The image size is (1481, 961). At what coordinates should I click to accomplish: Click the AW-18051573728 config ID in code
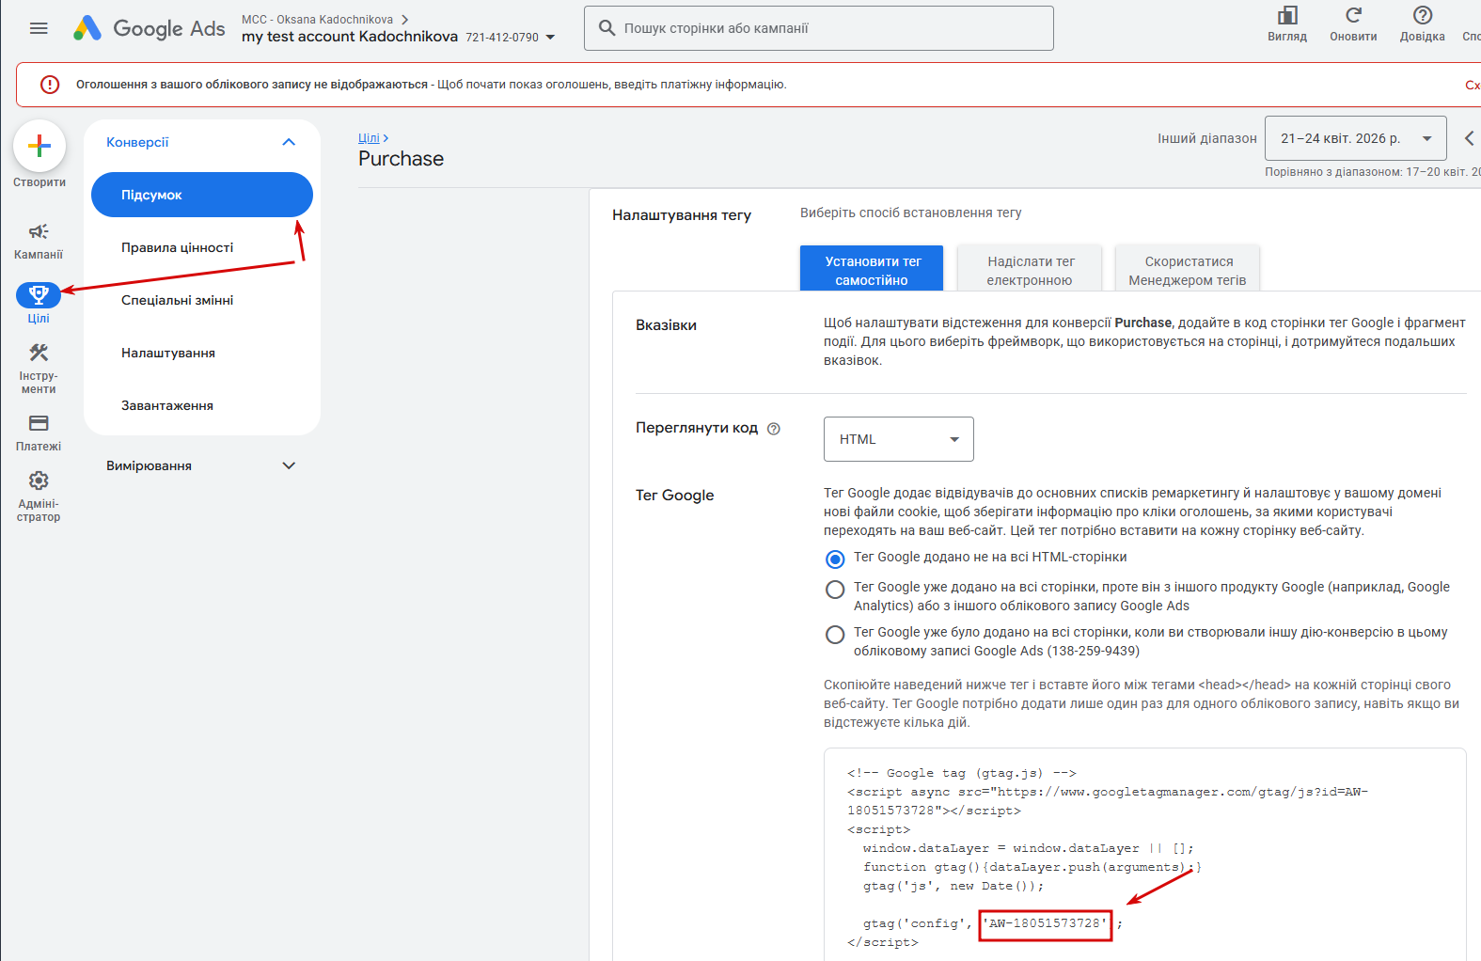click(1045, 923)
